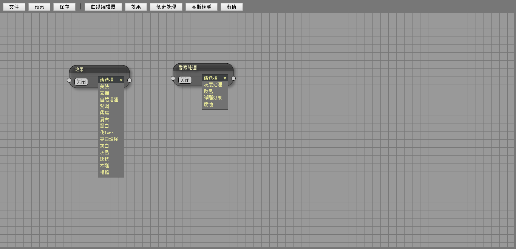The height and width of the screenshot is (249, 516).
Task: Click the 效果 node title bar
Action: [x=99, y=69]
